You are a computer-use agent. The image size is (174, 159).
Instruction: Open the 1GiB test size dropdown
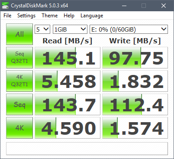point(70,29)
